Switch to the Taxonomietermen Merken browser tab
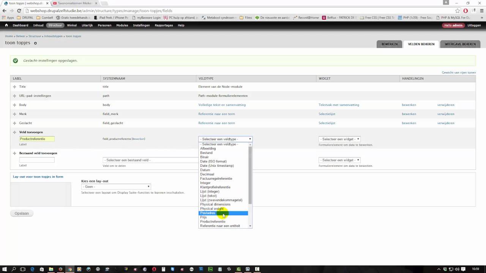This screenshot has width=486, height=273. pos(74,3)
